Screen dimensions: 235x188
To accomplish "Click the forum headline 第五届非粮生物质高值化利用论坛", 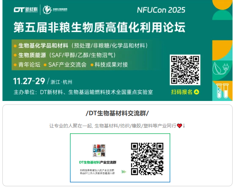I will 100,27.
